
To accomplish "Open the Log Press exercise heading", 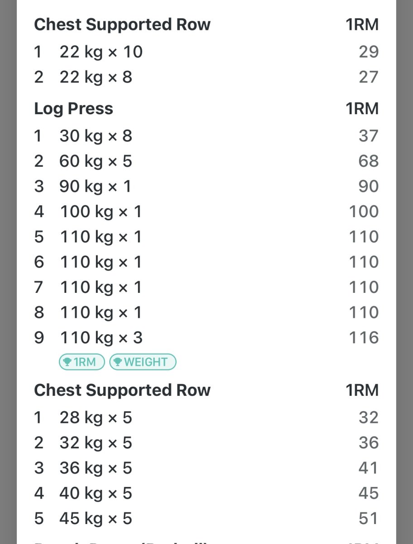I will tap(73, 109).
